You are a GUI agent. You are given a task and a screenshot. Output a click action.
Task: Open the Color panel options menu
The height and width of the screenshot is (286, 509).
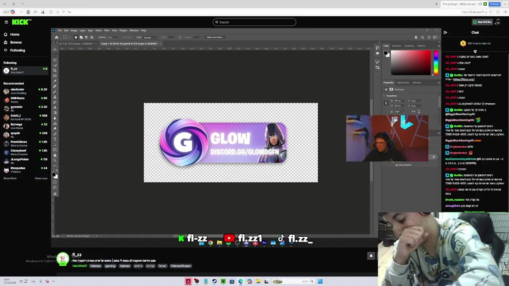[x=439, y=46]
